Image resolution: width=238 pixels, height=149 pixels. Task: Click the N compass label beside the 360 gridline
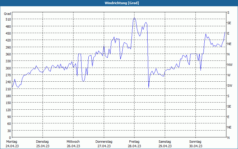(228, 54)
